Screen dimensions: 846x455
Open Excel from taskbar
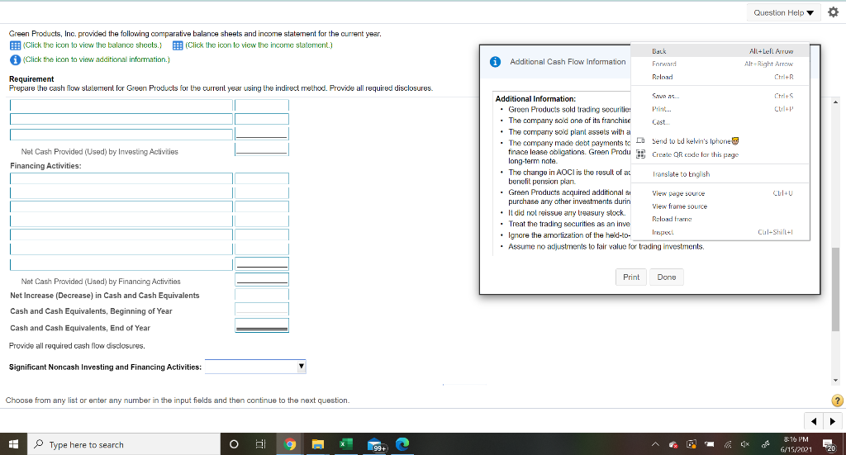[x=346, y=444]
